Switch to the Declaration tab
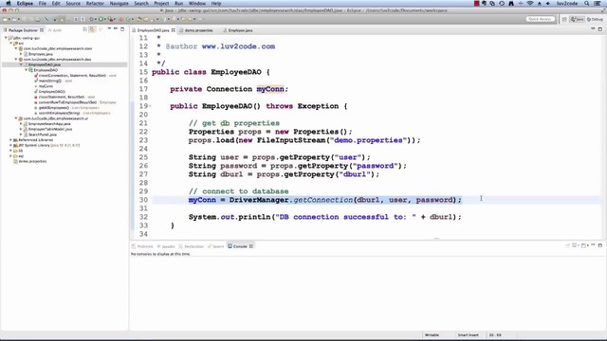Image resolution: width=607 pixels, height=341 pixels. tap(192, 246)
